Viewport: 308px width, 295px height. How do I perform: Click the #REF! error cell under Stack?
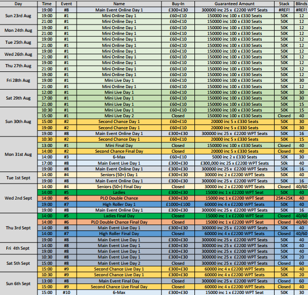pyautogui.click(x=284, y=10)
